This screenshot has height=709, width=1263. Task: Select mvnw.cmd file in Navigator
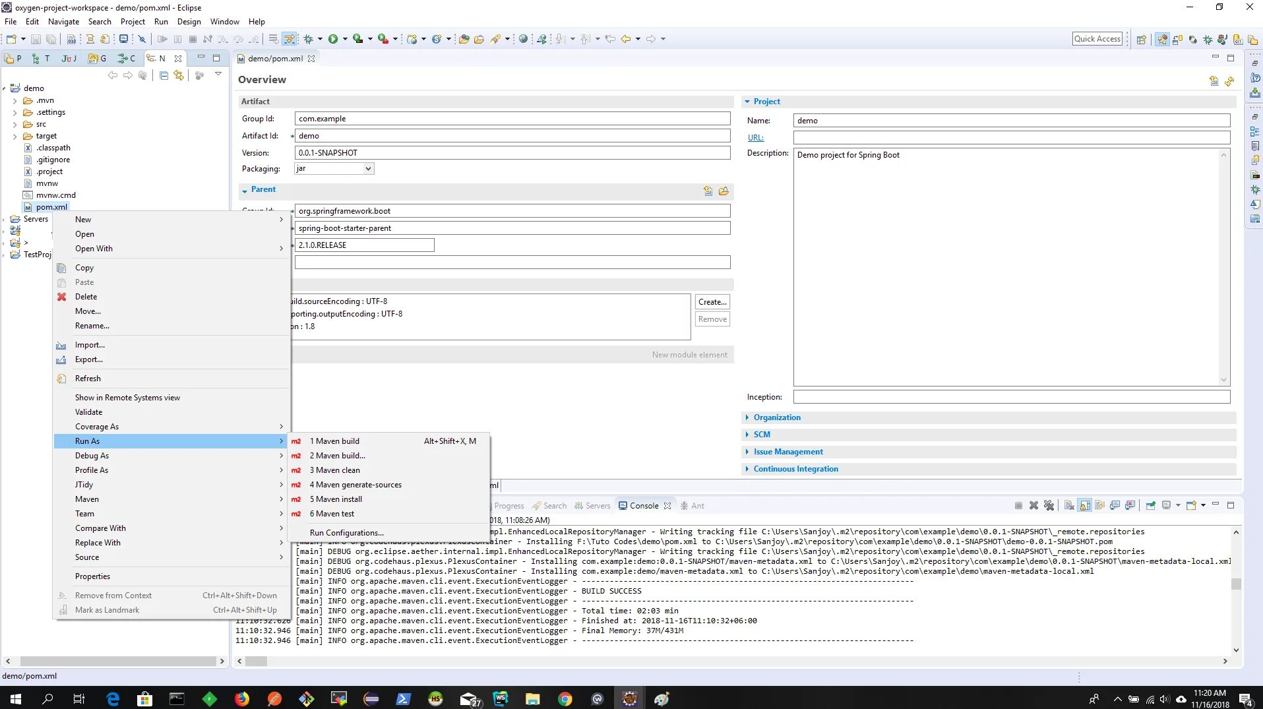click(55, 195)
